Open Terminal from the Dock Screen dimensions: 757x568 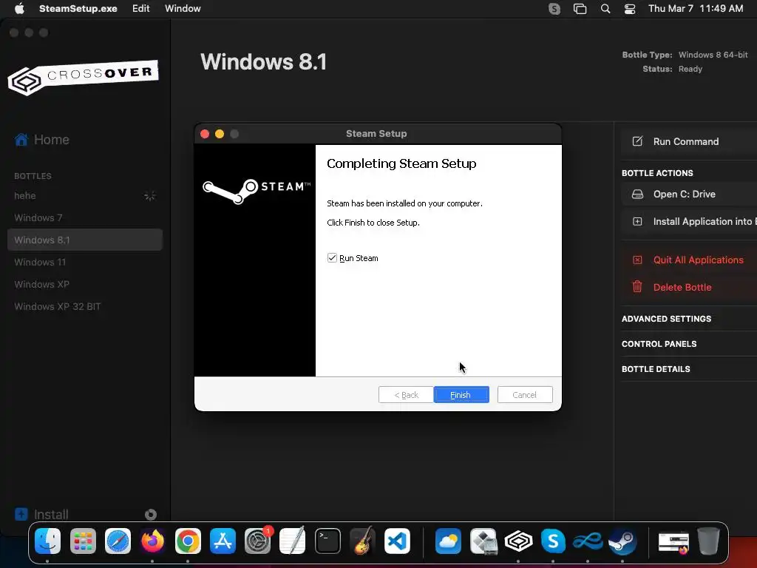click(327, 541)
